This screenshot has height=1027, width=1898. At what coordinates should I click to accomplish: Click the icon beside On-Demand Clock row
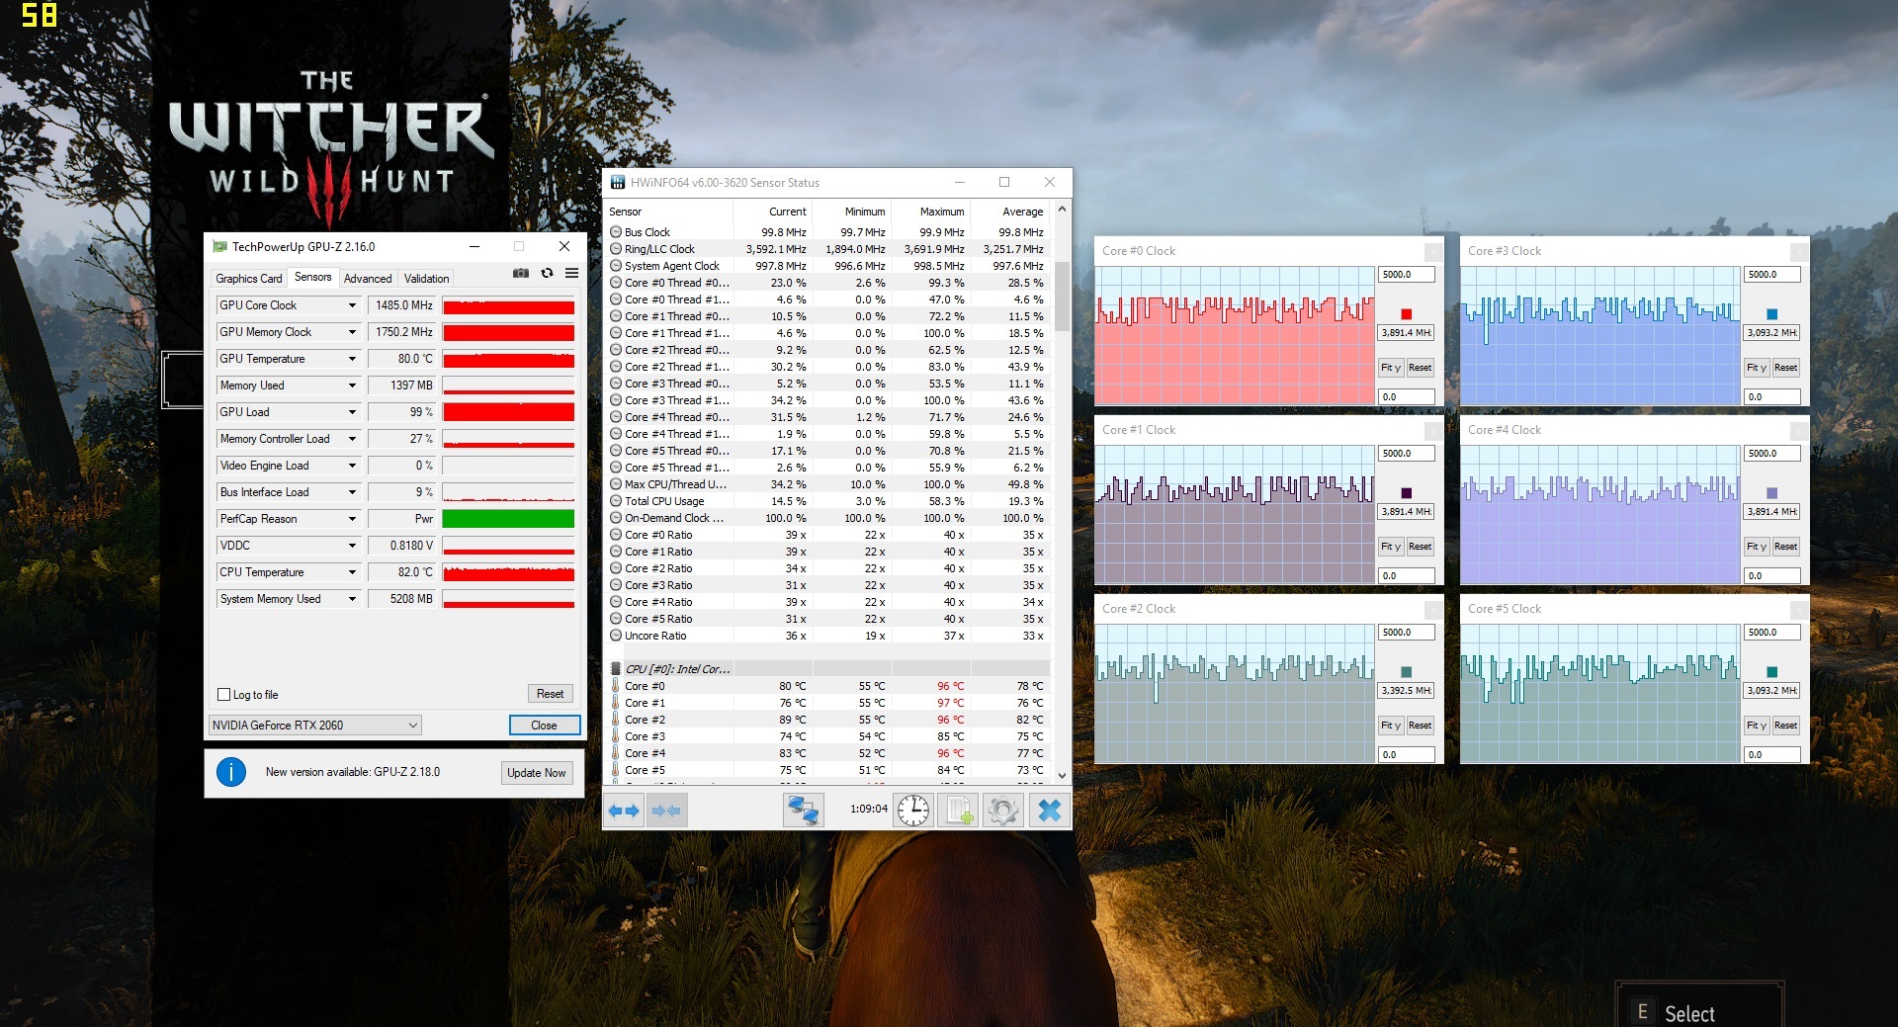(616, 518)
